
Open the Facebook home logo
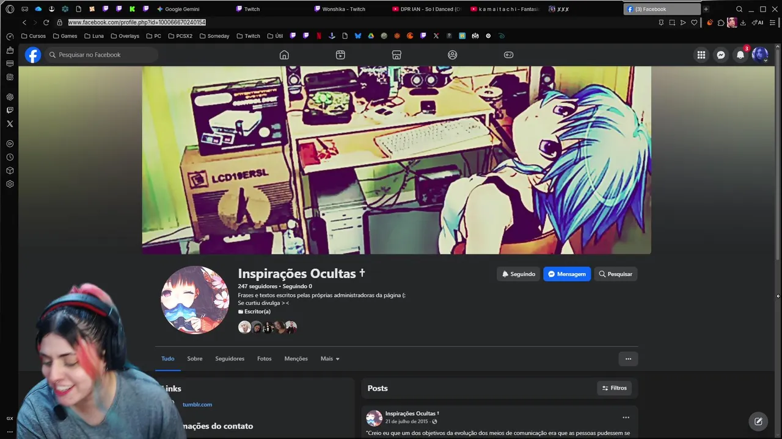click(33, 55)
